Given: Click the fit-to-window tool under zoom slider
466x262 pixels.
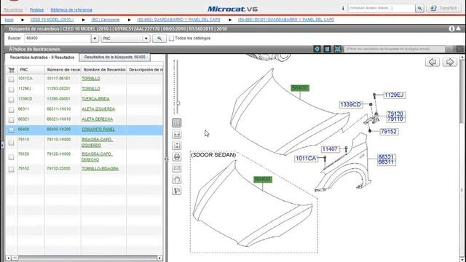Looking at the screenshot, I should click(176, 123).
